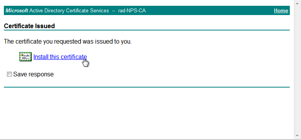
Task: Open the Install this certificate link
Action: (60, 57)
